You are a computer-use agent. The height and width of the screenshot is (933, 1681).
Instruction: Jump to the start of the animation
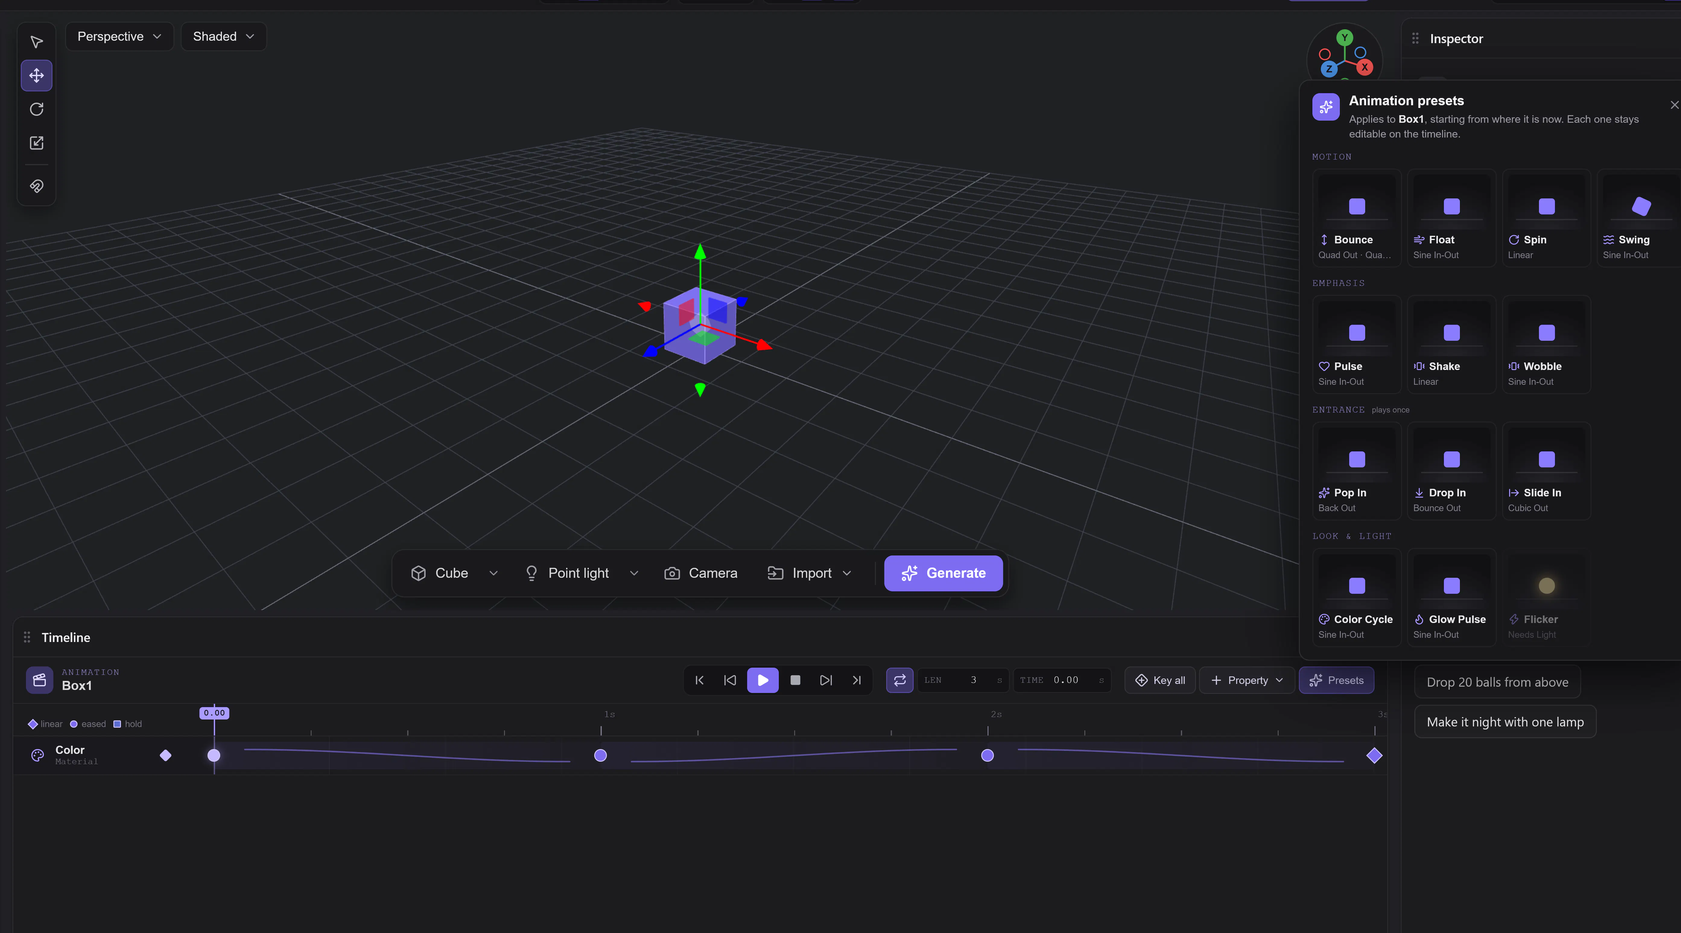(699, 680)
